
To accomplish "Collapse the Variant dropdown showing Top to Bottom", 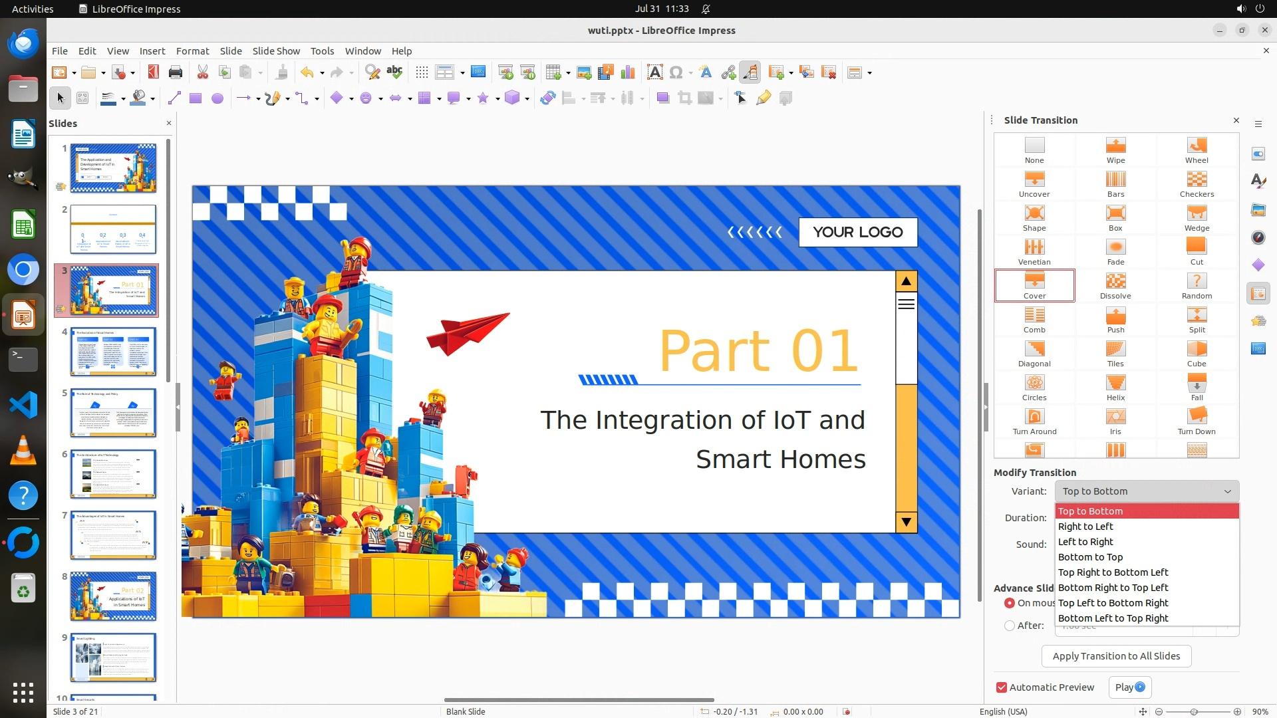I will pyautogui.click(x=1147, y=491).
